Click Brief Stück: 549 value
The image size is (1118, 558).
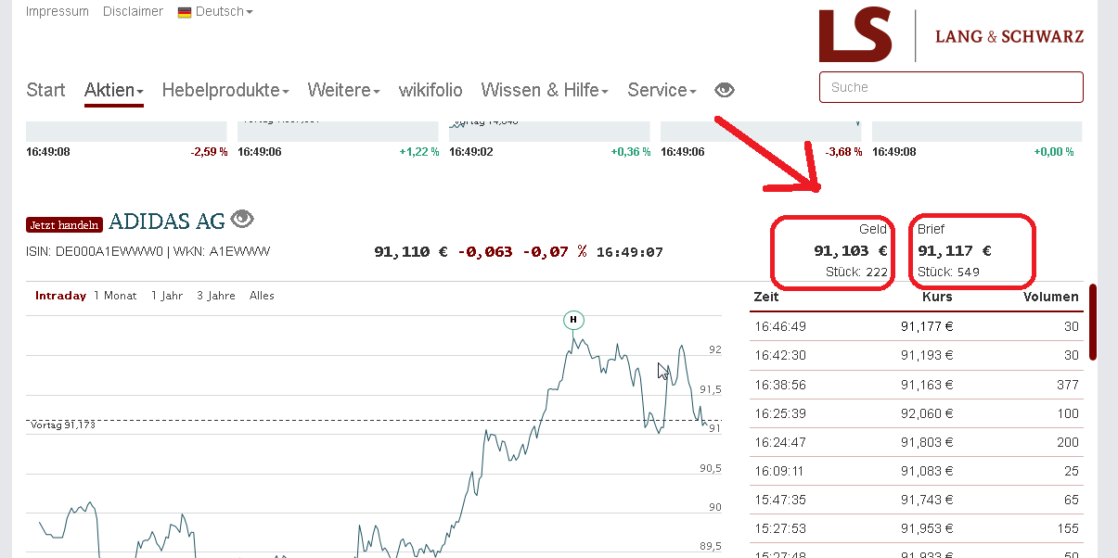pos(948,272)
